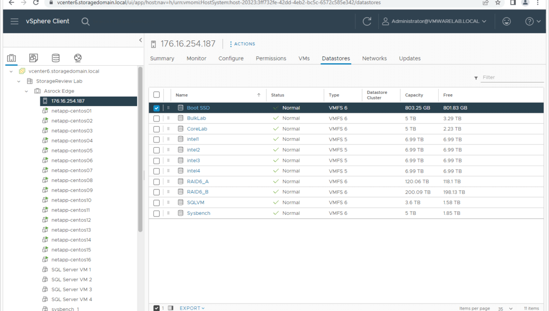Sort datastores by Name column arrow
This screenshot has height=311, width=549.
[x=259, y=95]
